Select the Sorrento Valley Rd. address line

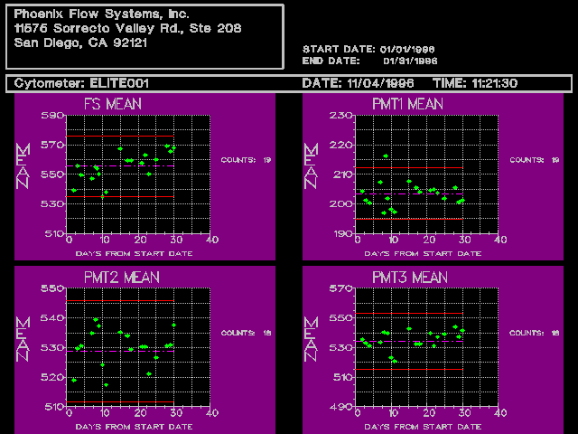[x=127, y=28]
